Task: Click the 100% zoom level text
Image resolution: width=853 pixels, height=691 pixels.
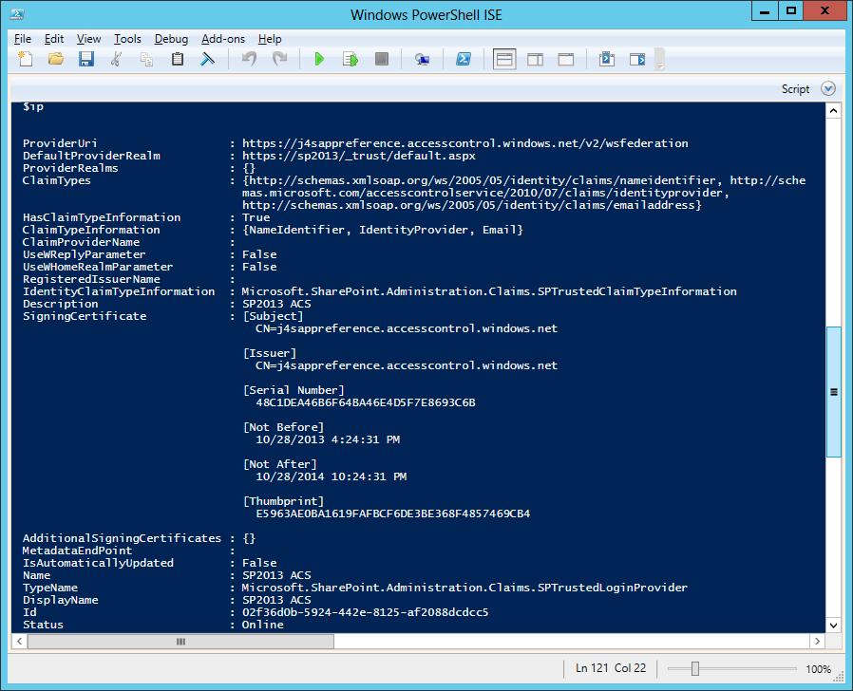Action: (x=818, y=669)
